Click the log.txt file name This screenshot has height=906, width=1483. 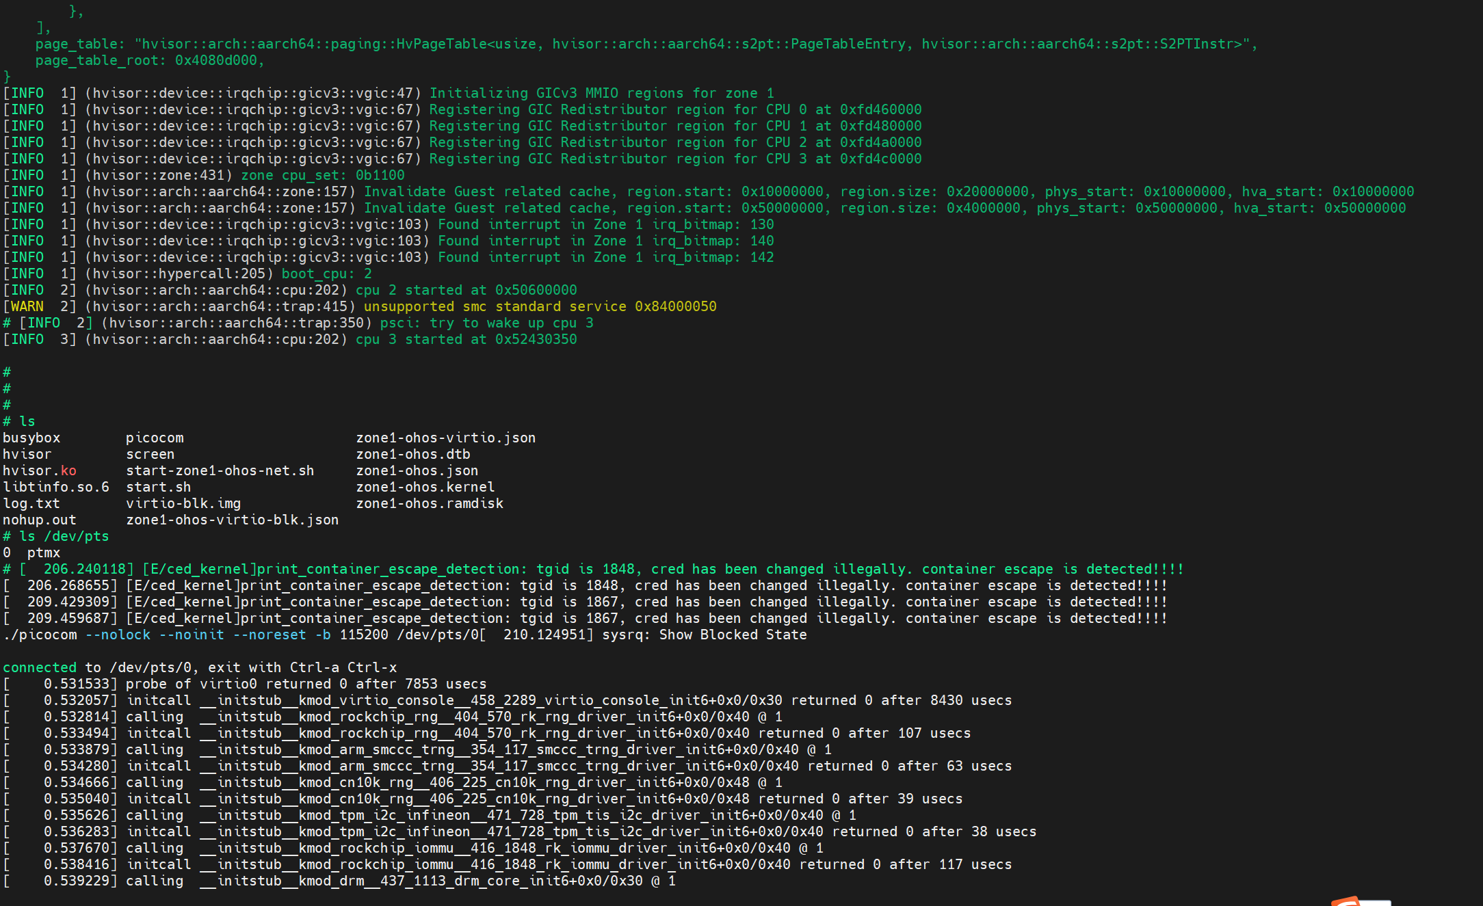[x=31, y=503]
